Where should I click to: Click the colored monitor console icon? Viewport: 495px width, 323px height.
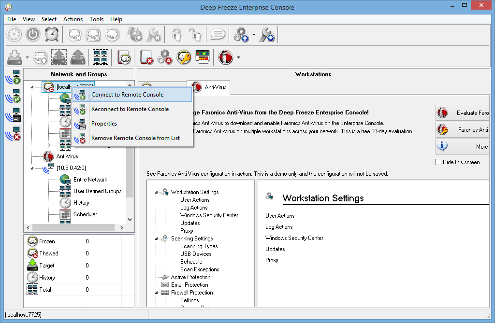[203, 57]
